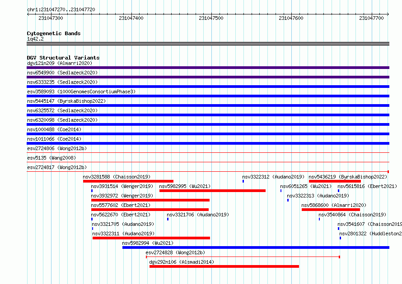
Task: Select nsv1011066 (Coe2014) label
Action: click(54, 139)
